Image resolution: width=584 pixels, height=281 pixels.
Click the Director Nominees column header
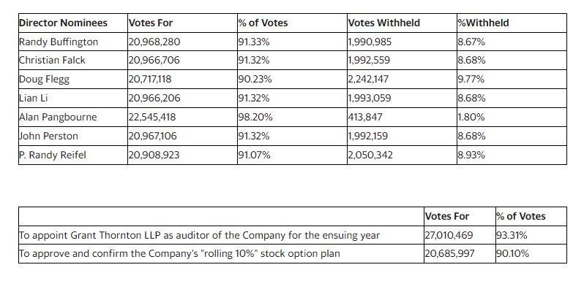coord(63,23)
